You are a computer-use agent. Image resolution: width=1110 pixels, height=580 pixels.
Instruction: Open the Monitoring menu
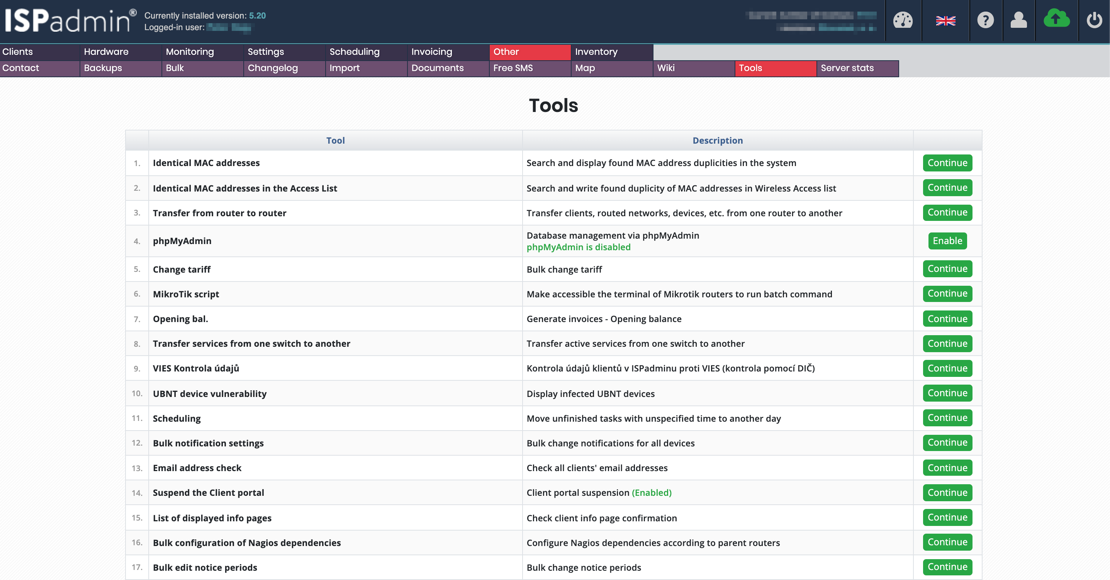(203, 52)
